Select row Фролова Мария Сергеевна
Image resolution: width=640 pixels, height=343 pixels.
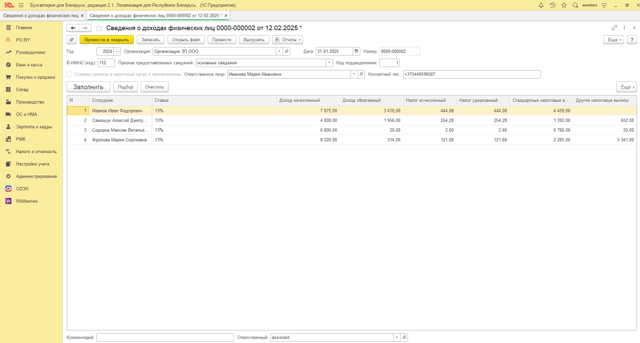pyautogui.click(x=351, y=140)
